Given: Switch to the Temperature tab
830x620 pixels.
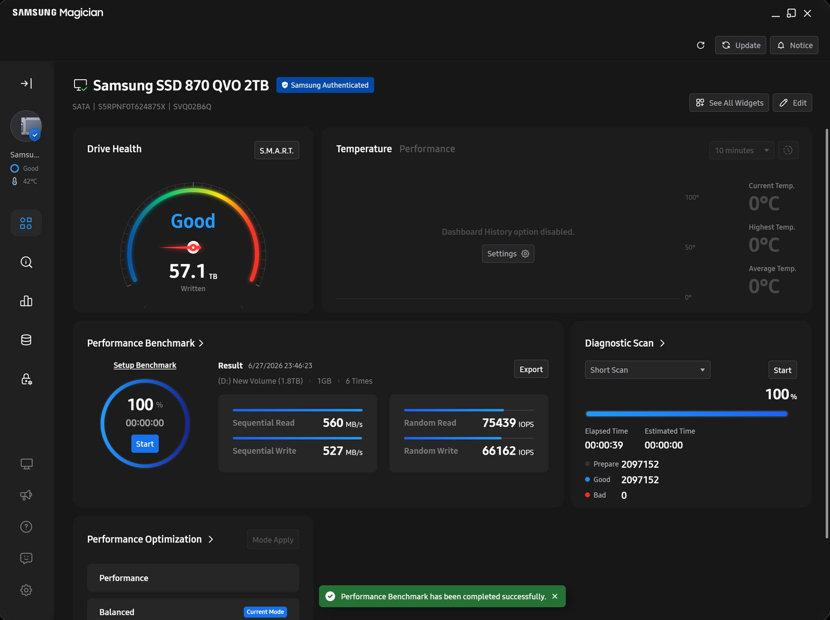Looking at the screenshot, I should pos(364,149).
